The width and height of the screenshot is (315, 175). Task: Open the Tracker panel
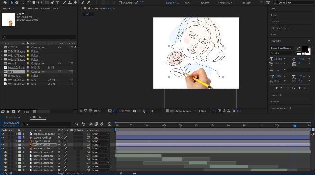click(274, 101)
